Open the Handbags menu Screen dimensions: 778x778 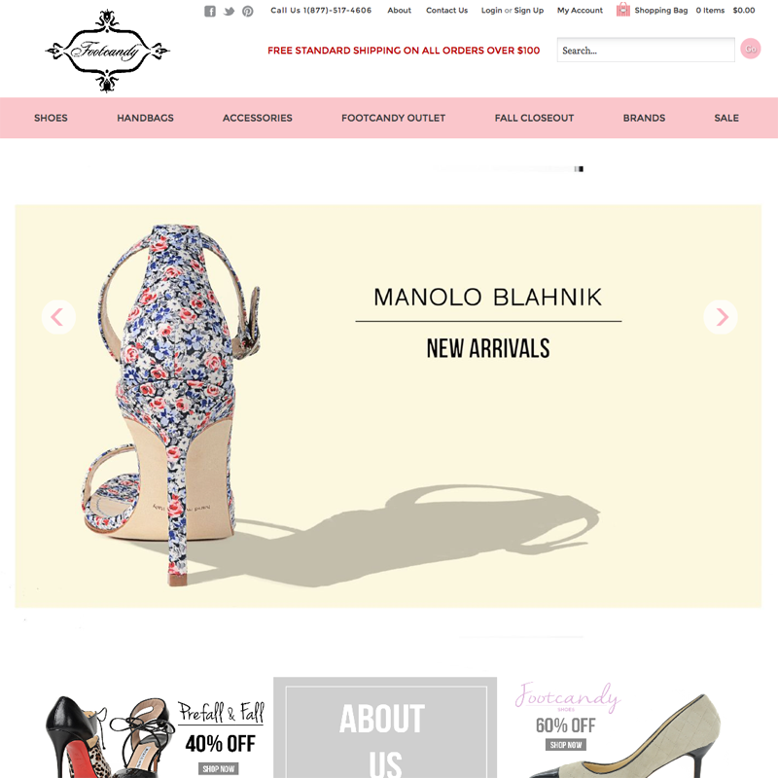[145, 118]
